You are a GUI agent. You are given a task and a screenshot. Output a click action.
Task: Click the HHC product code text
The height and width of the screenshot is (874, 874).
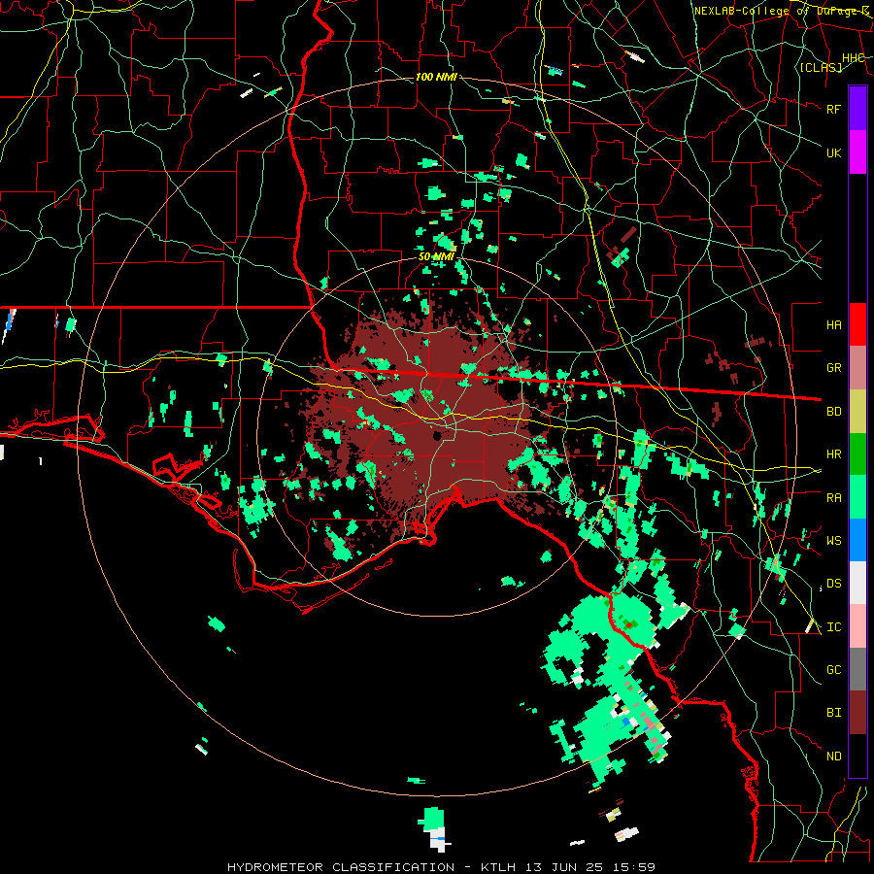[x=853, y=57]
